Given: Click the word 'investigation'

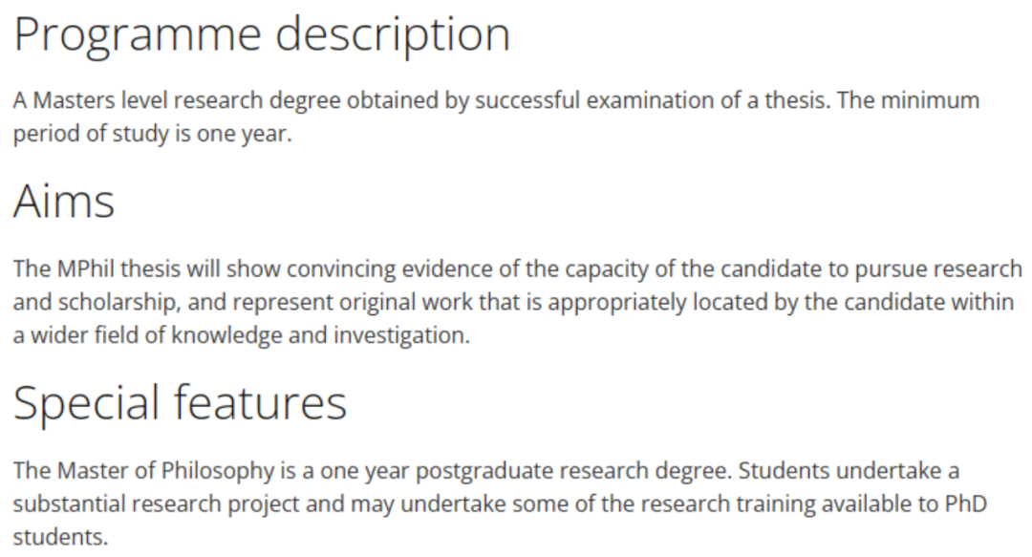Looking at the screenshot, I should (x=399, y=335).
